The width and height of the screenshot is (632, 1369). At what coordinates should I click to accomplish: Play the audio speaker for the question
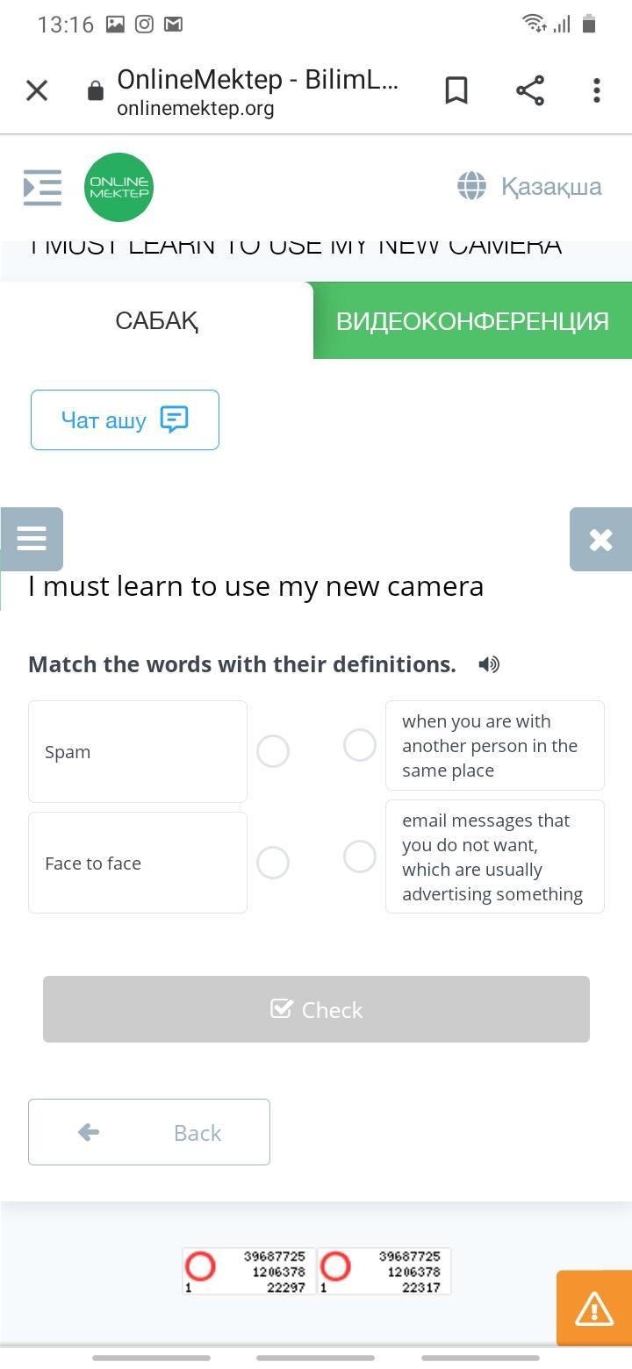point(489,664)
